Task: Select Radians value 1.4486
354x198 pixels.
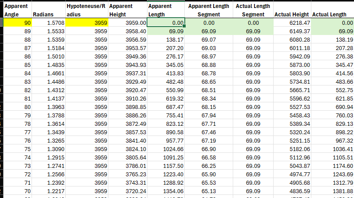Action: pos(48,82)
